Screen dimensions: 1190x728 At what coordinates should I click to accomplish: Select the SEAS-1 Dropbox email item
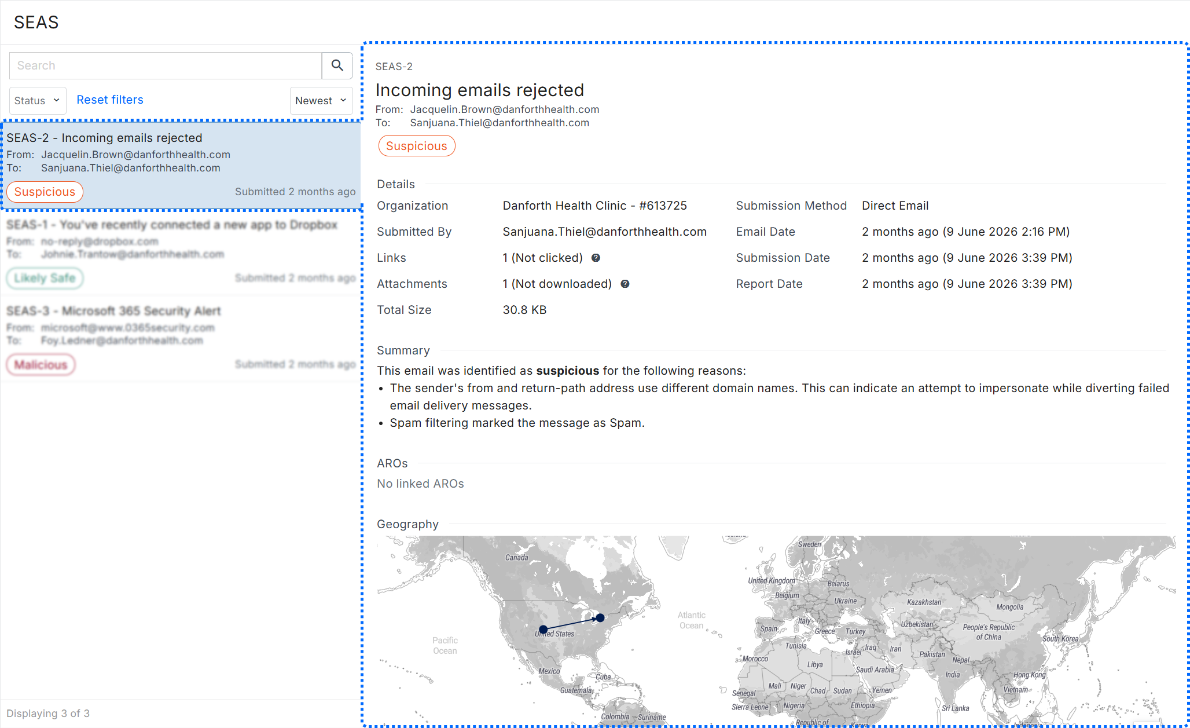(x=181, y=252)
